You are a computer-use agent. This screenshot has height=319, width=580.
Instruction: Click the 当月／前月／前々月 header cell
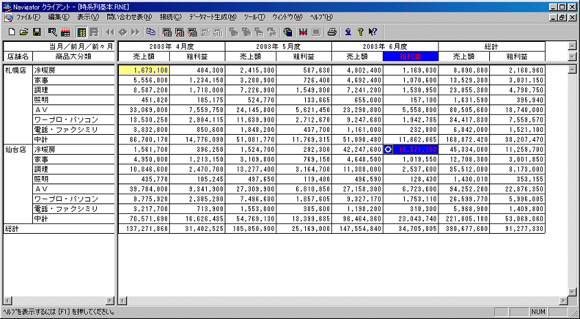(x=58, y=47)
